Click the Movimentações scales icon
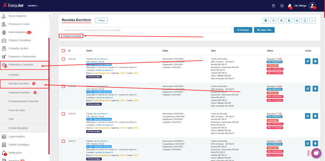This screenshot has width=325, height=161. pyautogui.click(x=4, y=32)
